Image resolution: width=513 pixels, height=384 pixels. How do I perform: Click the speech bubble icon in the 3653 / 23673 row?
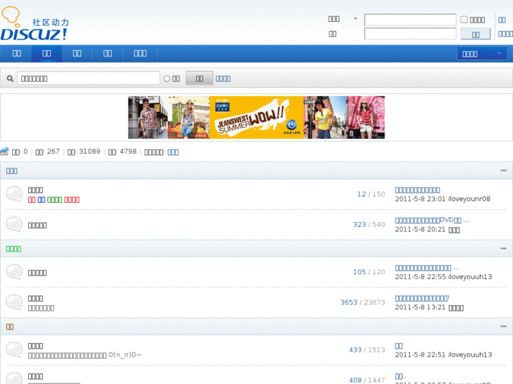14,302
